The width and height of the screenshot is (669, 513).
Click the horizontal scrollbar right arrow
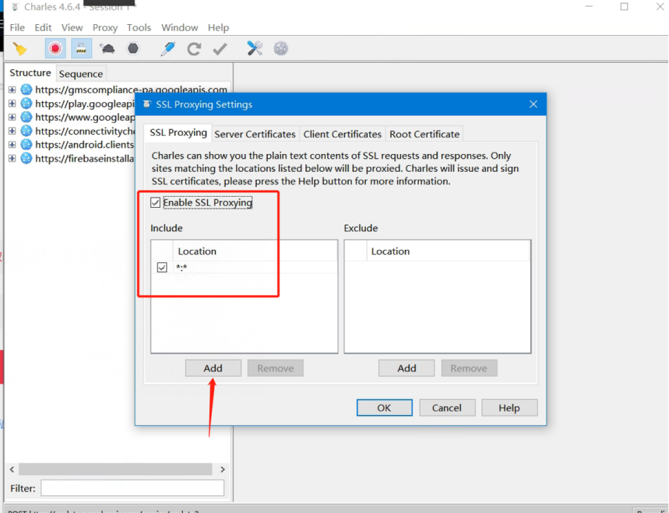[x=222, y=470]
